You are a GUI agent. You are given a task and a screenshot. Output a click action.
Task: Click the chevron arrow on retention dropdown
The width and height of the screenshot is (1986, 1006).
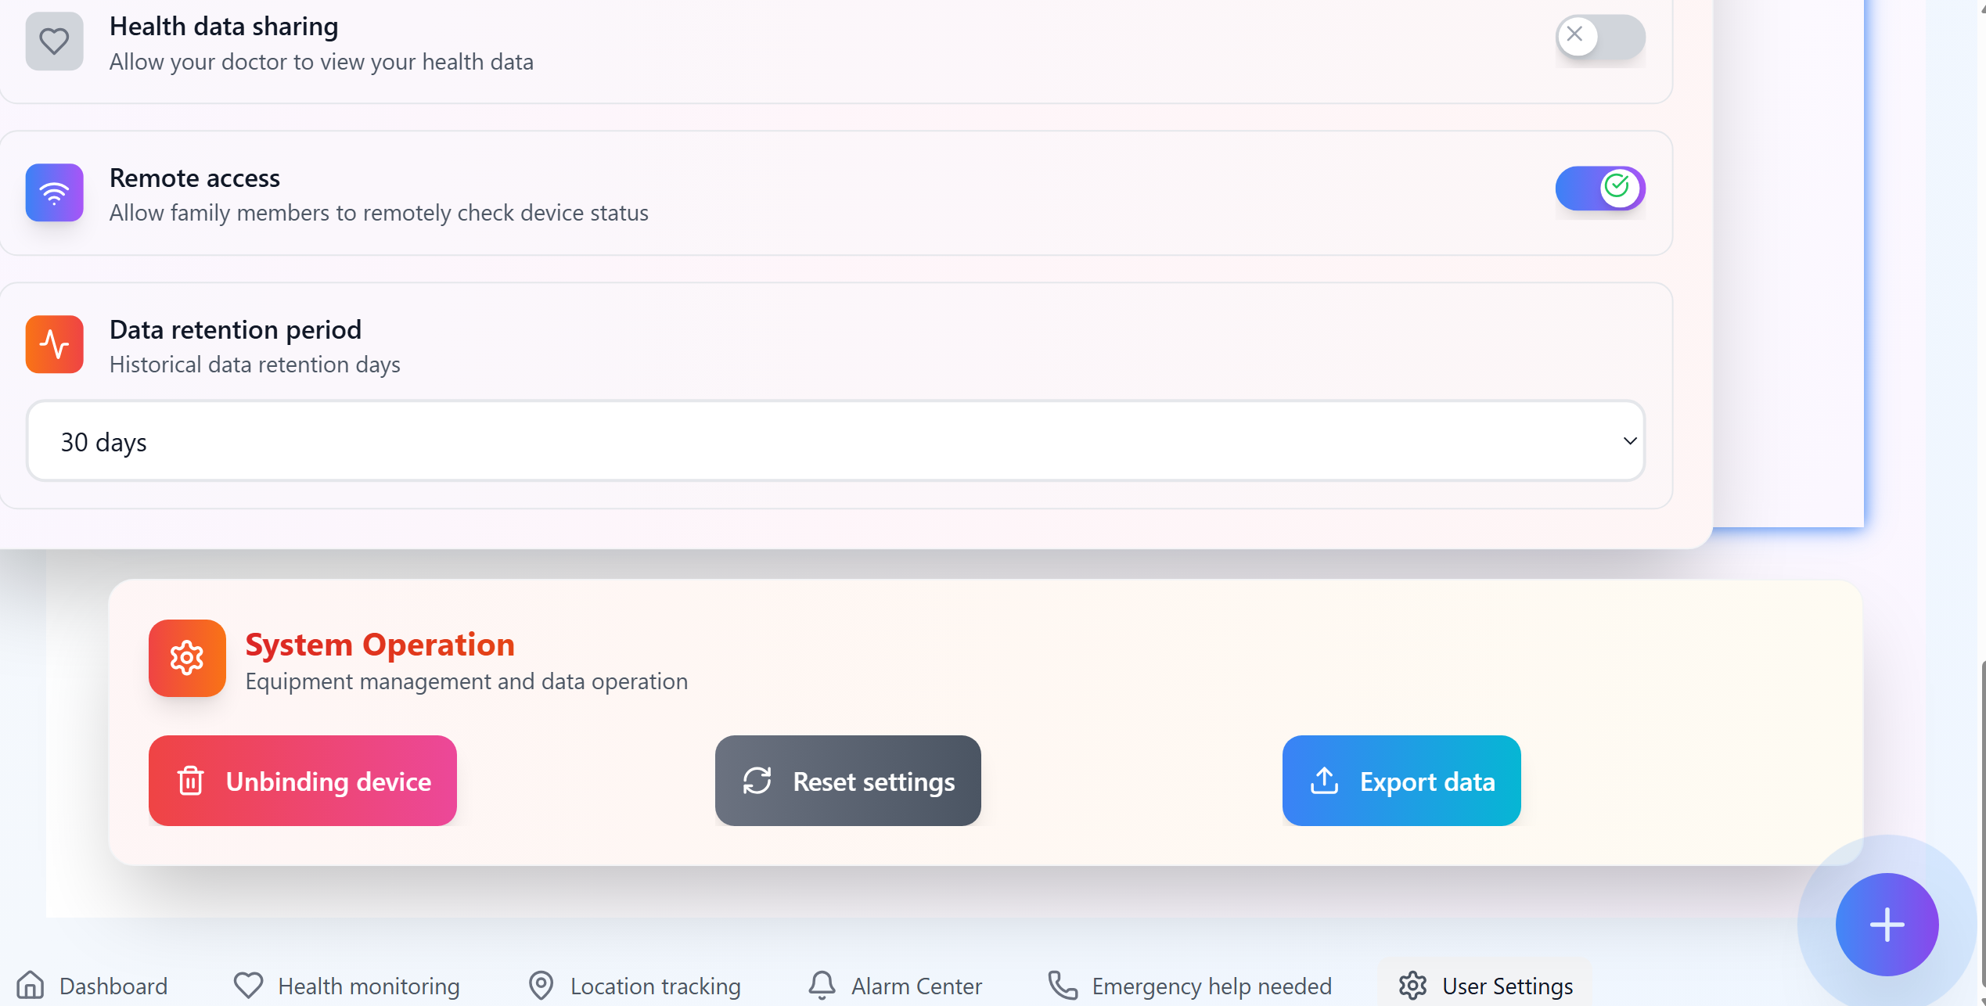[1629, 441]
